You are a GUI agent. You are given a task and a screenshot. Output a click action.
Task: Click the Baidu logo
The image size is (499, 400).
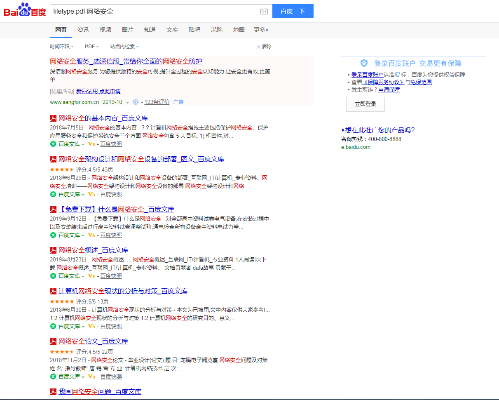(25, 9)
